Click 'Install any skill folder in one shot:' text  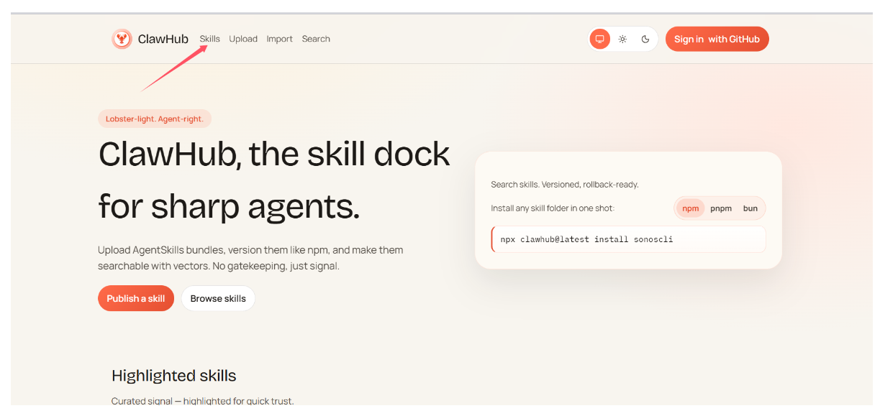tap(553, 208)
